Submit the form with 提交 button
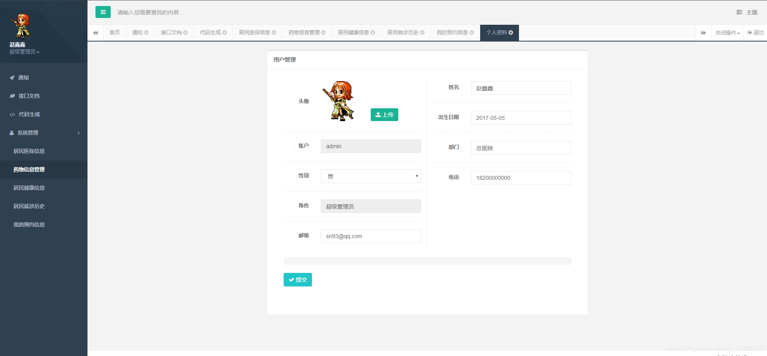 click(298, 280)
